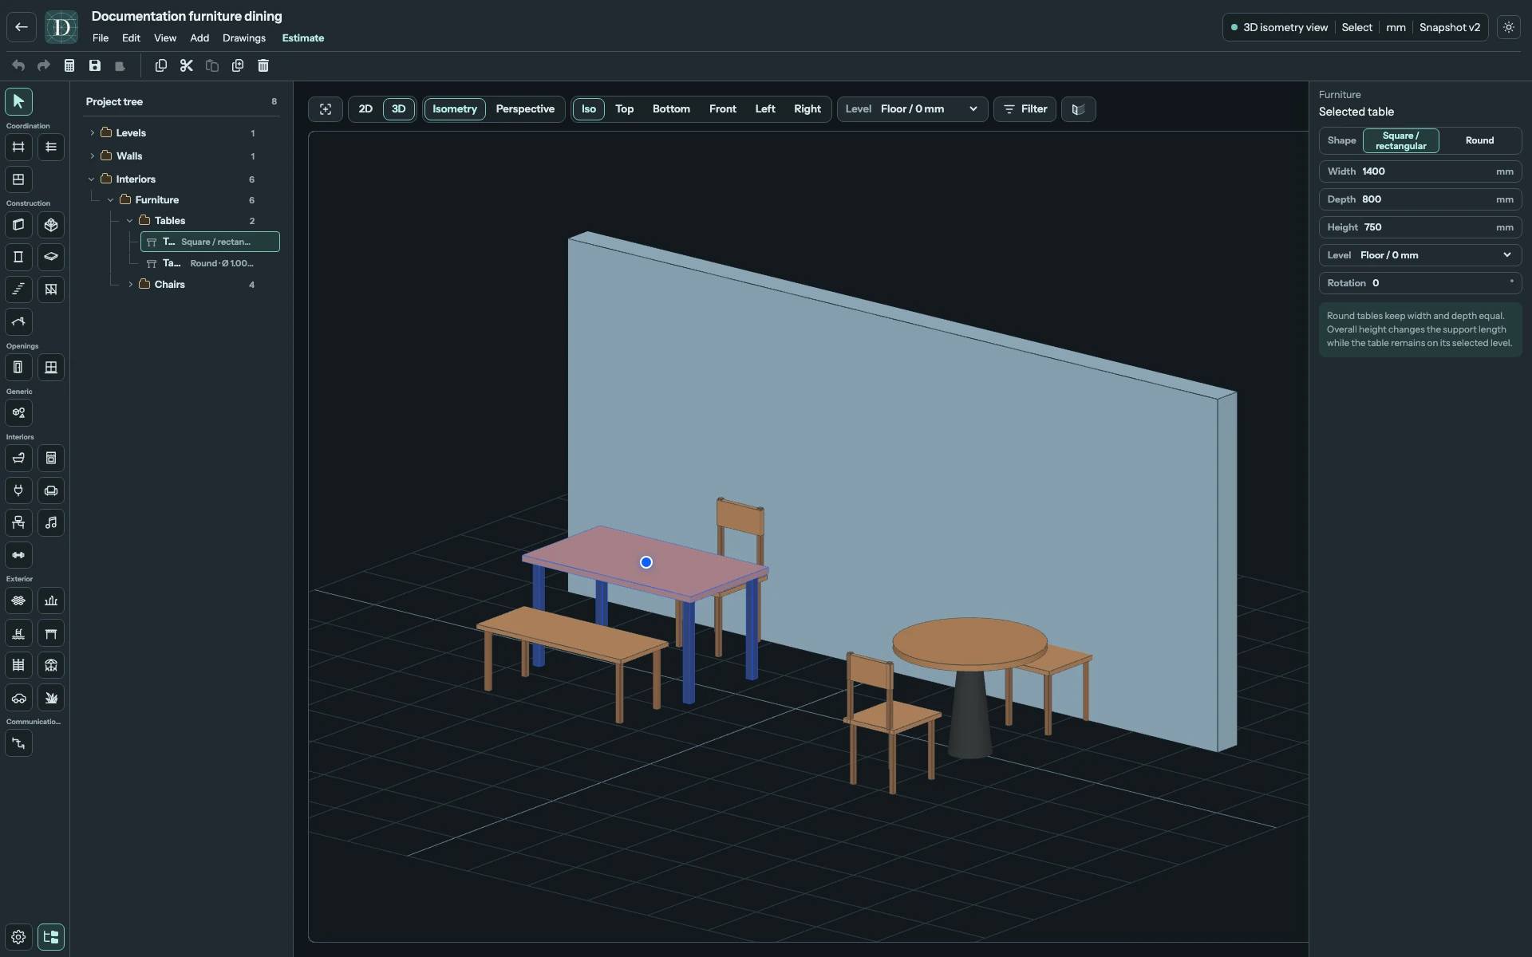The width and height of the screenshot is (1532, 957).
Task: Toggle the light/dark theme sun icon
Action: tap(1509, 27)
